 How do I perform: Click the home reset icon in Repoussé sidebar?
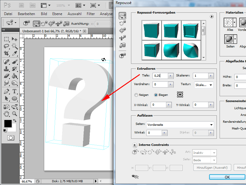pyautogui.click(x=122, y=55)
